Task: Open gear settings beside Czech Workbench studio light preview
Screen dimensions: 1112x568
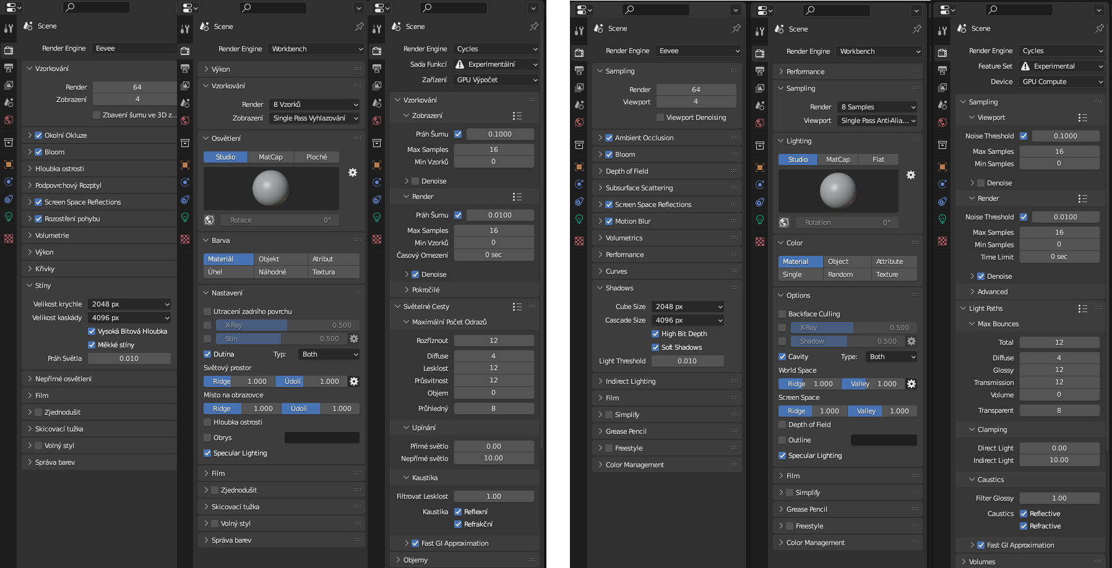Action: pos(353,172)
